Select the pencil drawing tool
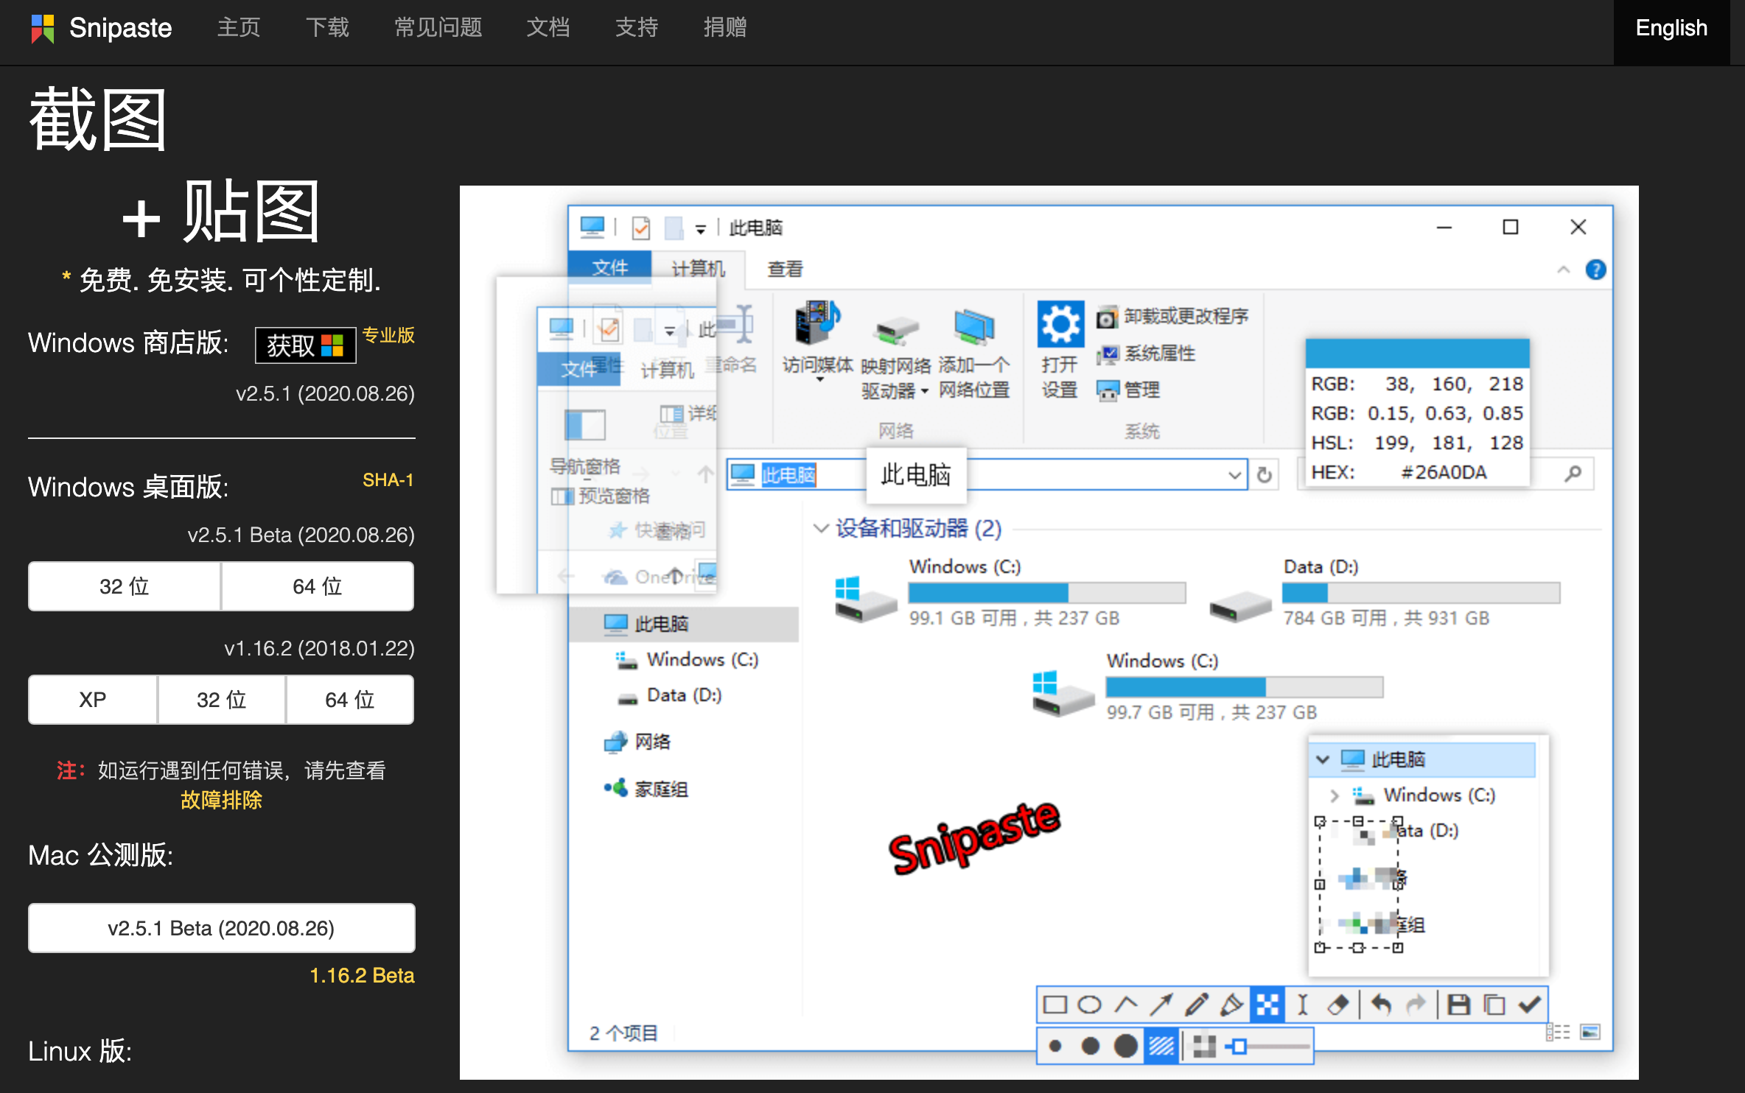Screen dimensions: 1745x1093 [x=1196, y=1005]
